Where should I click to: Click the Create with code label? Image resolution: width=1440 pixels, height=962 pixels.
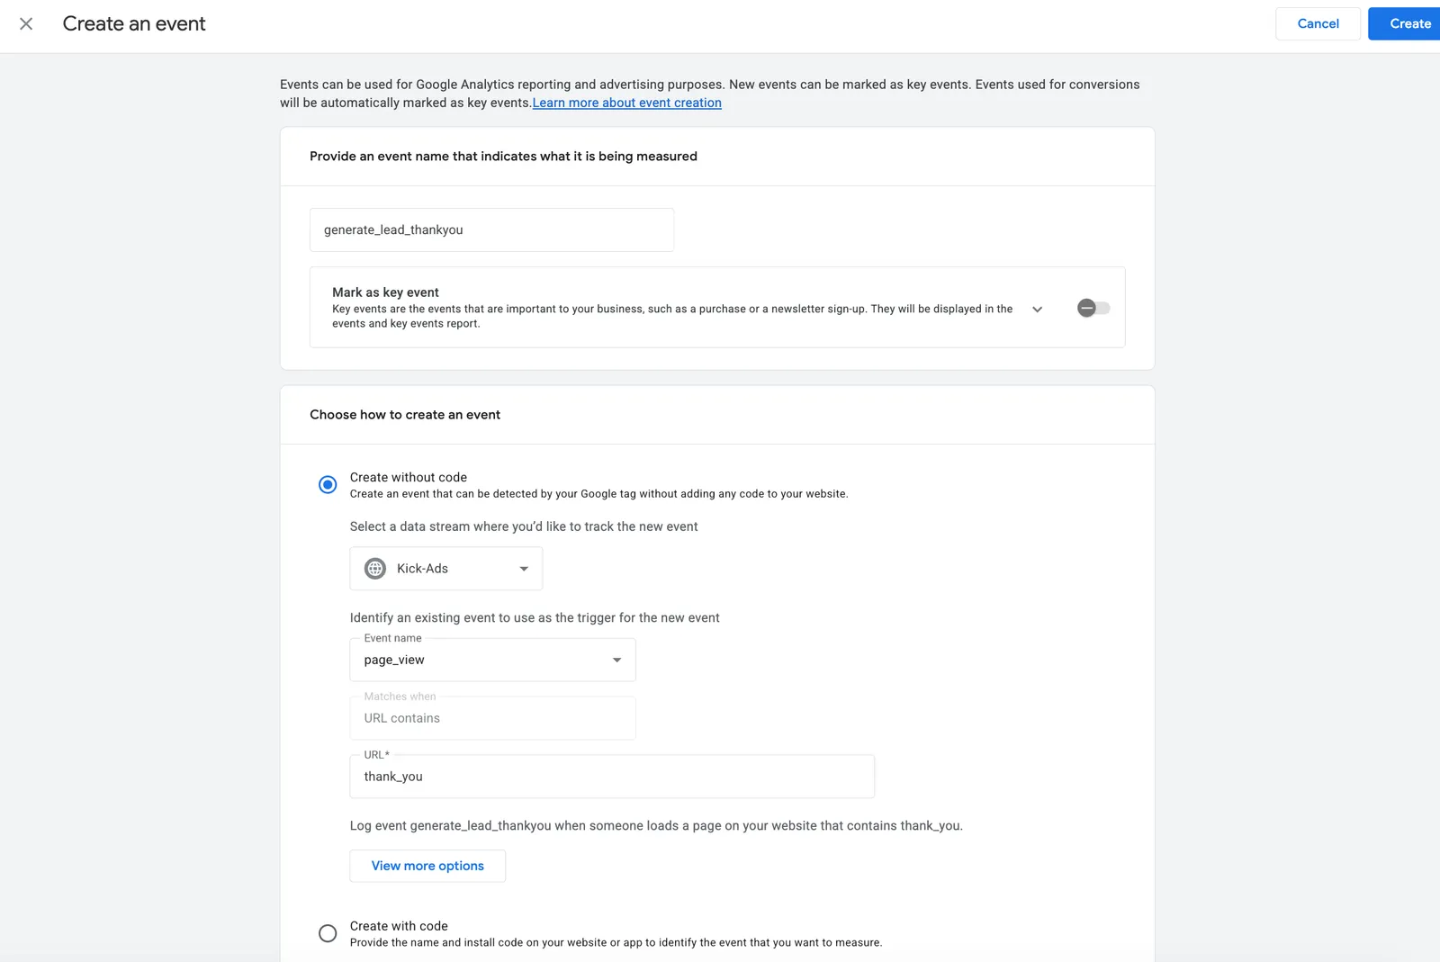coord(399,926)
